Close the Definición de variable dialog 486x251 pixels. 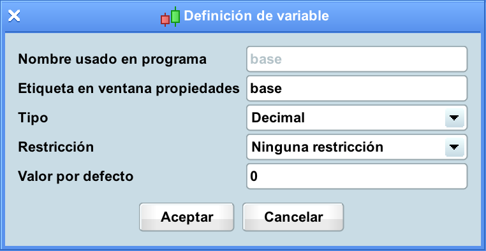pos(14,16)
